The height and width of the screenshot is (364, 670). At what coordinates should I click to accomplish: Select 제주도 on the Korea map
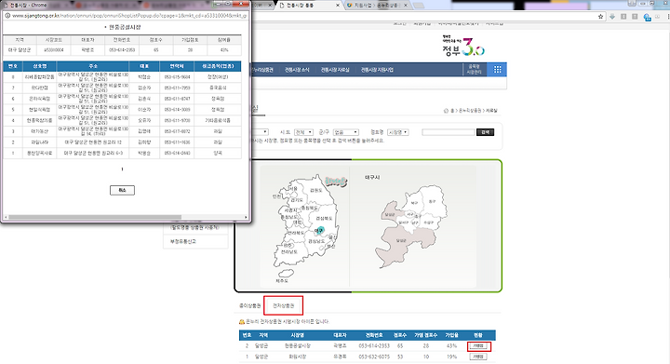tap(282, 281)
